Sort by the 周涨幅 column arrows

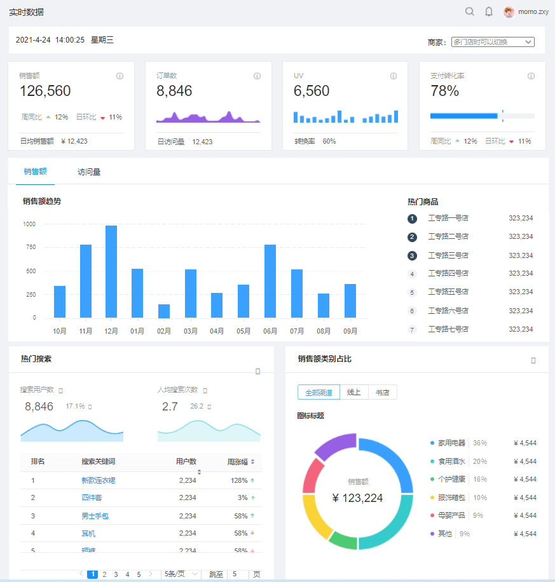[x=252, y=462]
